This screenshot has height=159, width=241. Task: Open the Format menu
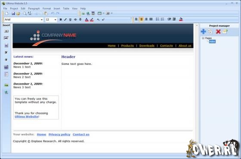(x=46, y=9)
